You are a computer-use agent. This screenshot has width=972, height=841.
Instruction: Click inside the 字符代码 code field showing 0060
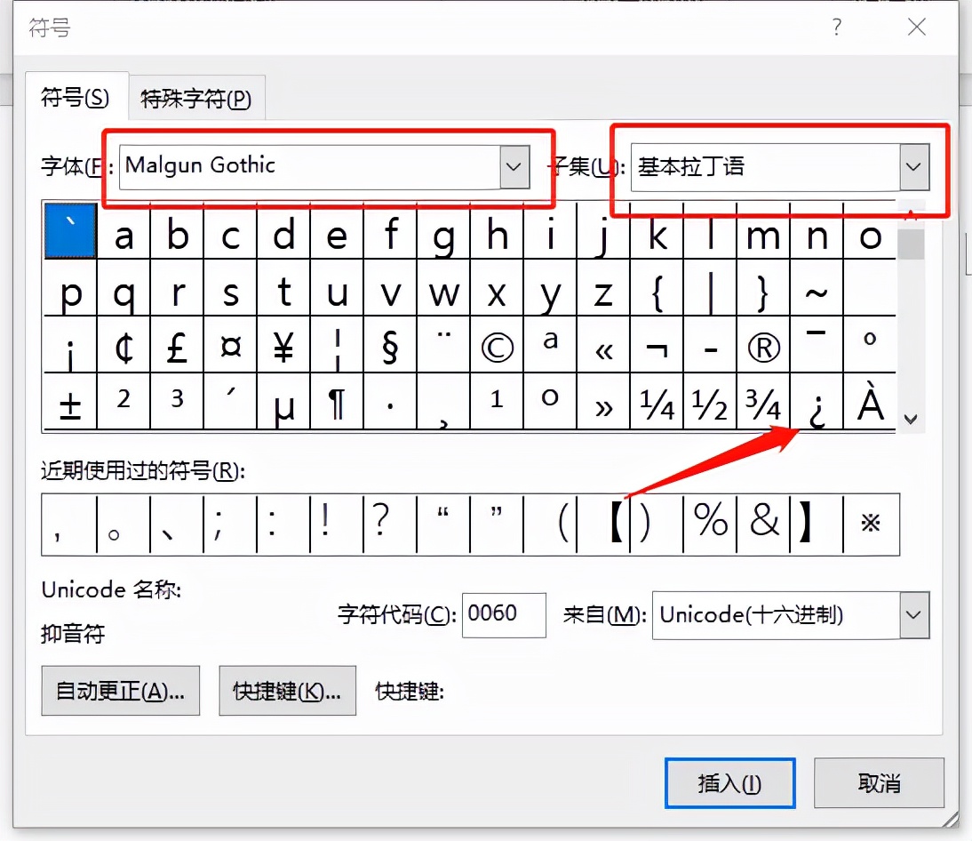pos(504,615)
